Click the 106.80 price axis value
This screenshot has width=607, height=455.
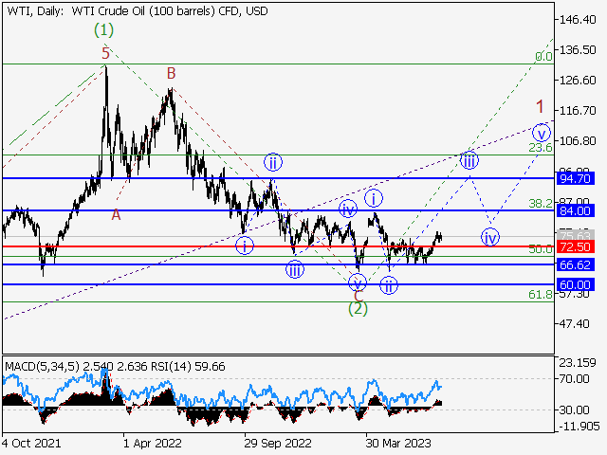coord(578,141)
